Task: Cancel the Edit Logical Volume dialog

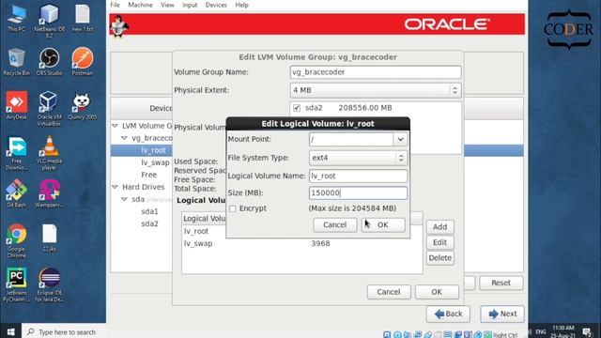Action: point(334,225)
